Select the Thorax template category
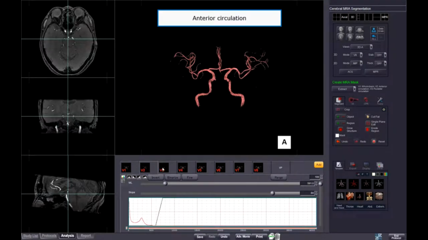Viewport: 428px width, 240px height. tap(350, 206)
